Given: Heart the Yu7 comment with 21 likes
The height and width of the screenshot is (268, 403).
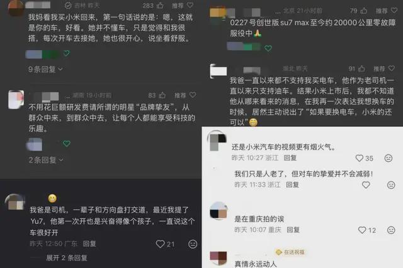Looking at the screenshot, I should point(160,244).
